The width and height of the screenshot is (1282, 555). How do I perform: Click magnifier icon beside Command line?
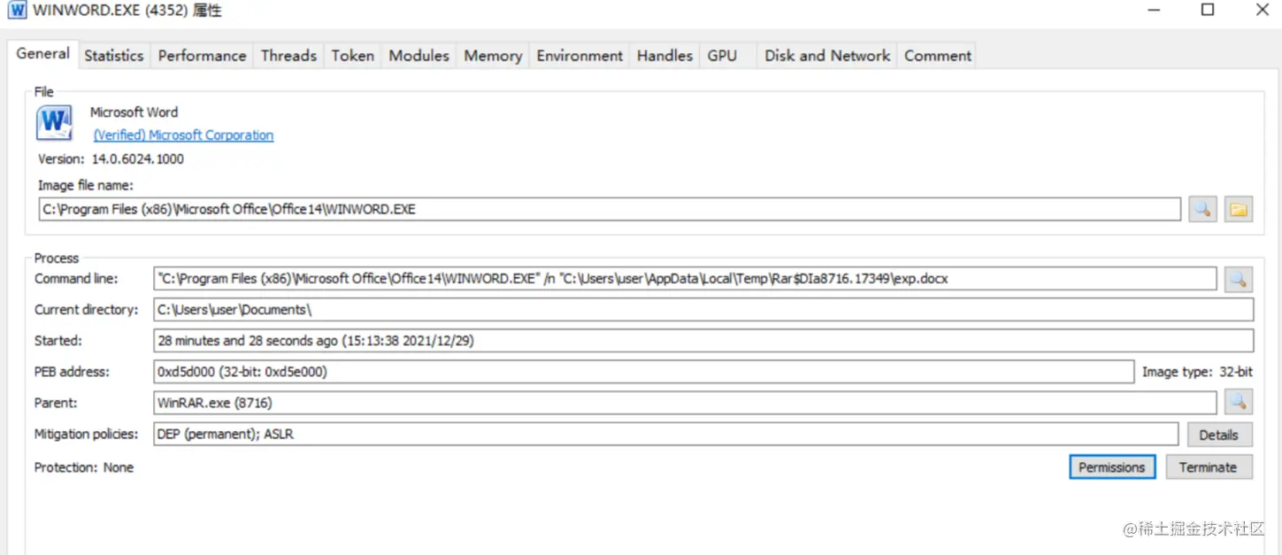tap(1239, 279)
